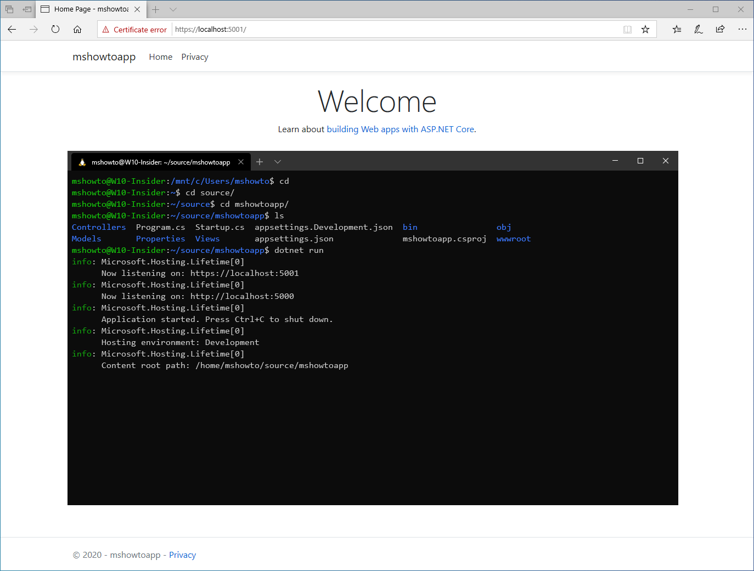Minimize the terminal window
The height and width of the screenshot is (571, 754).
pos(615,161)
